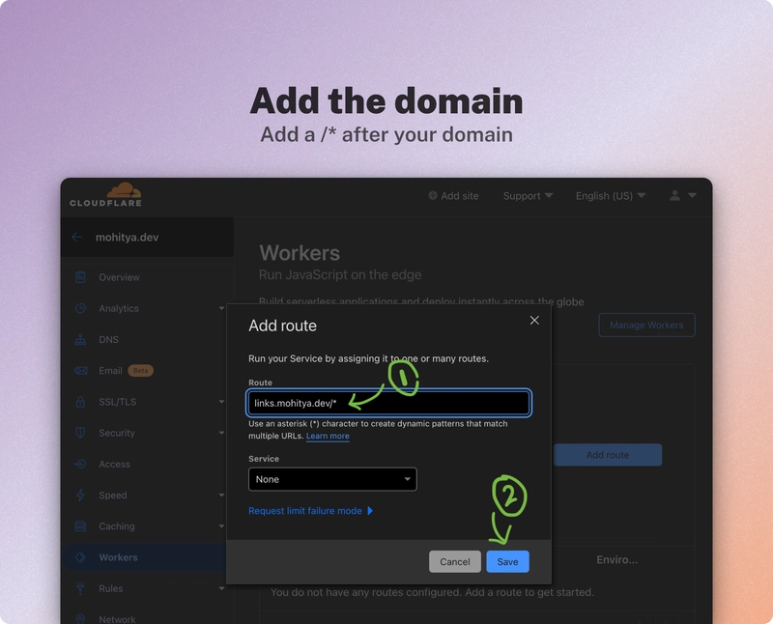Screen dimensions: 773x624
Task: Click the Cancel button
Action: [455, 561]
